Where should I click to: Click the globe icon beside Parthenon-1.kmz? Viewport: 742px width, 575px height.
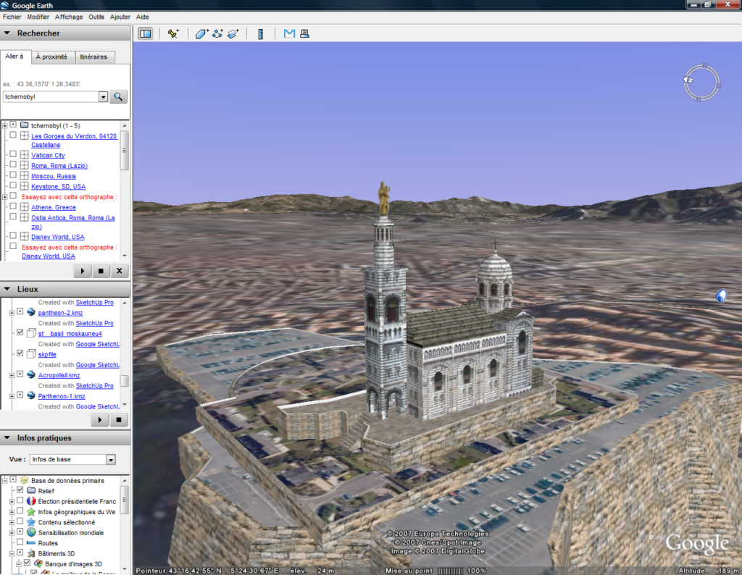tap(31, 395)
